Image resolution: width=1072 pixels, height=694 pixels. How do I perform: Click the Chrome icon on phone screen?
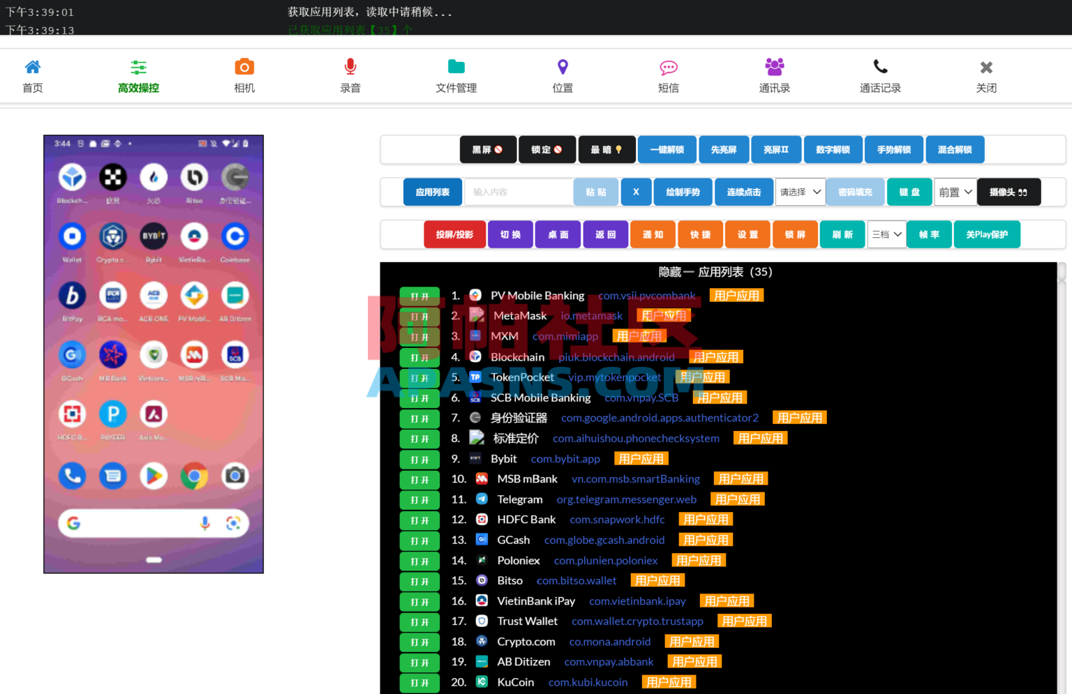pos(194,476)
